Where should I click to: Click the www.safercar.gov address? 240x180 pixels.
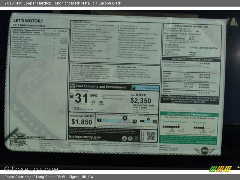[x=190, y=102]
